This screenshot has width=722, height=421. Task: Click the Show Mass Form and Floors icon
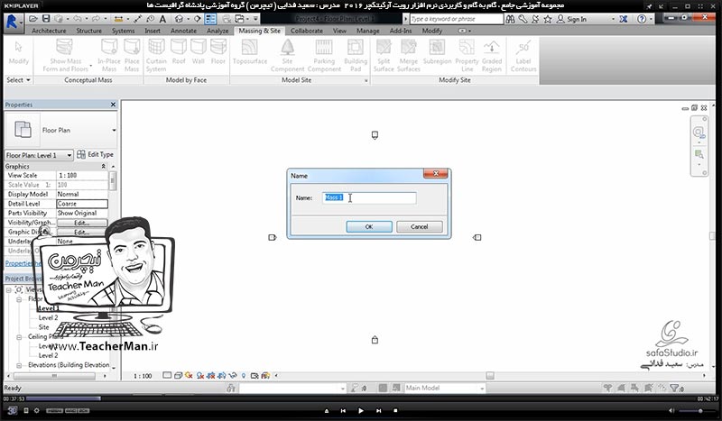65,55
